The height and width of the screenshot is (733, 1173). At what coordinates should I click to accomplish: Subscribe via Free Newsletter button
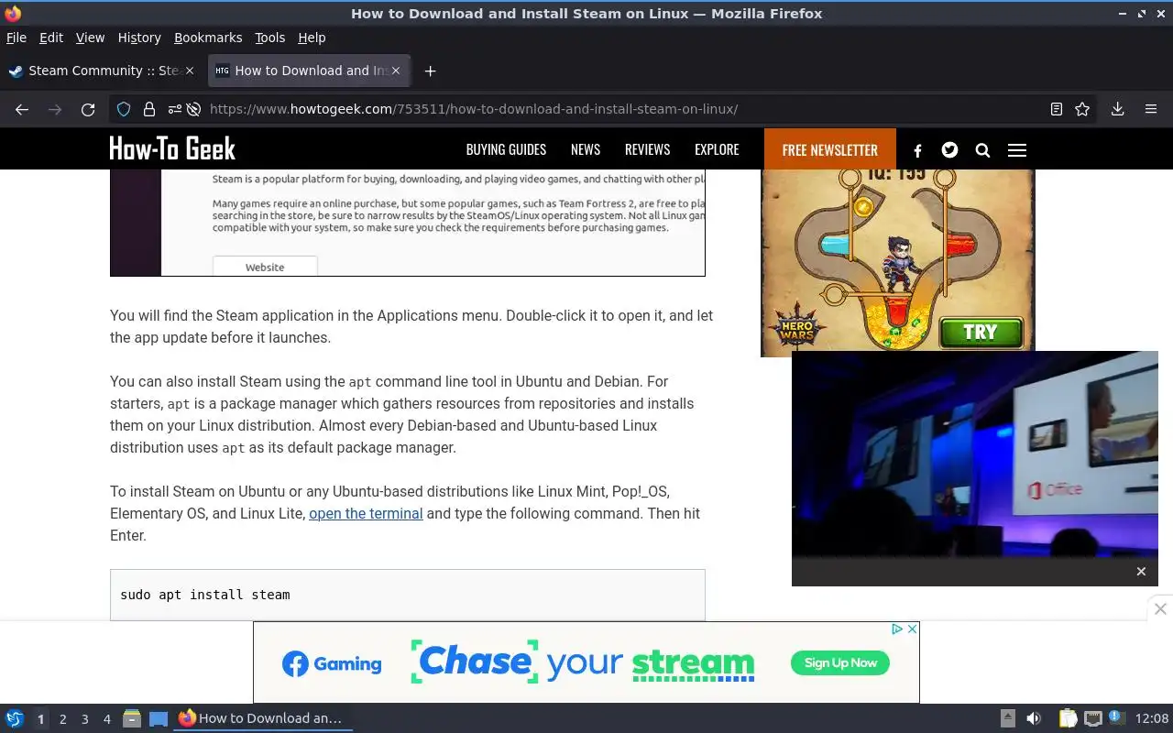pyautogui.click(x=830, y=149)
